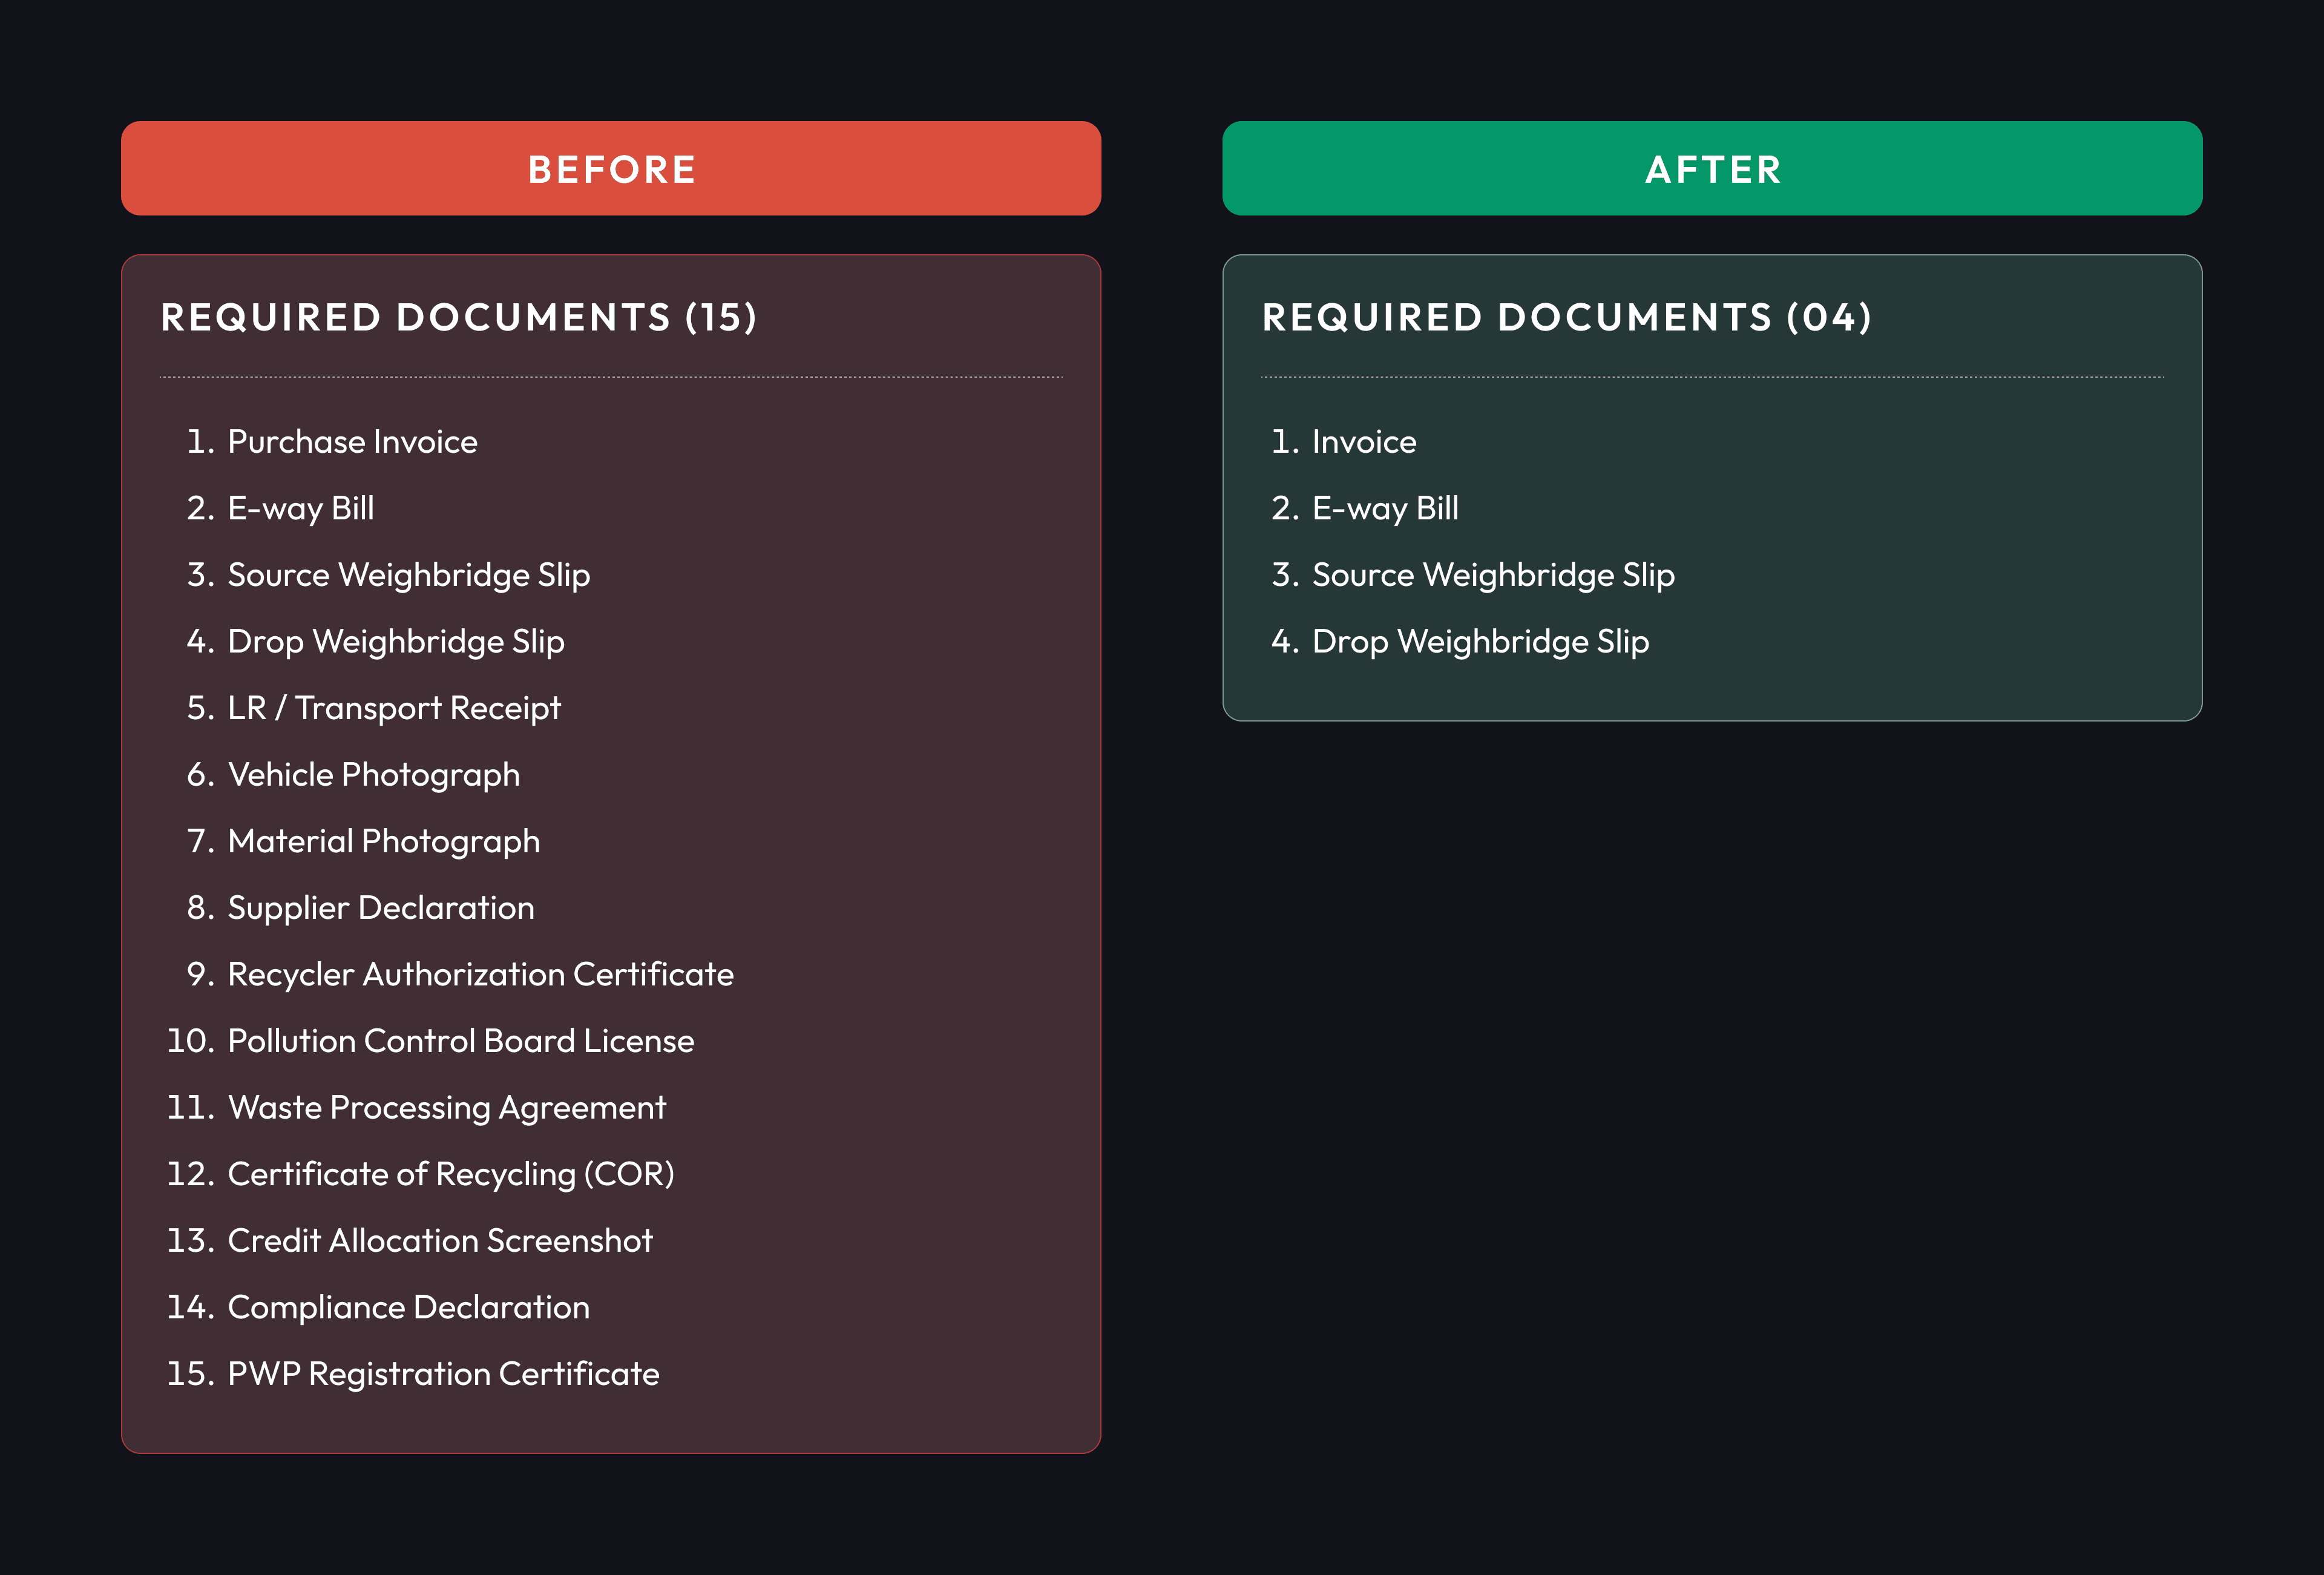Select Invoice in the After list
Viewport: 2324px width, 1575px height.
pos(1363,442)
